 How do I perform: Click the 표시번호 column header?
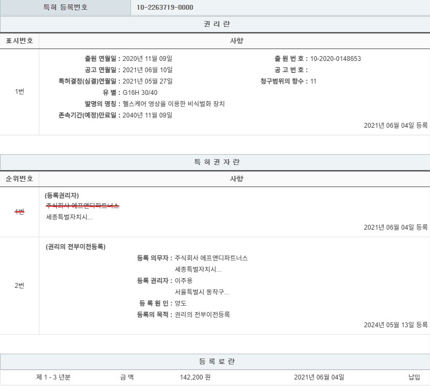tap(19, 41)
